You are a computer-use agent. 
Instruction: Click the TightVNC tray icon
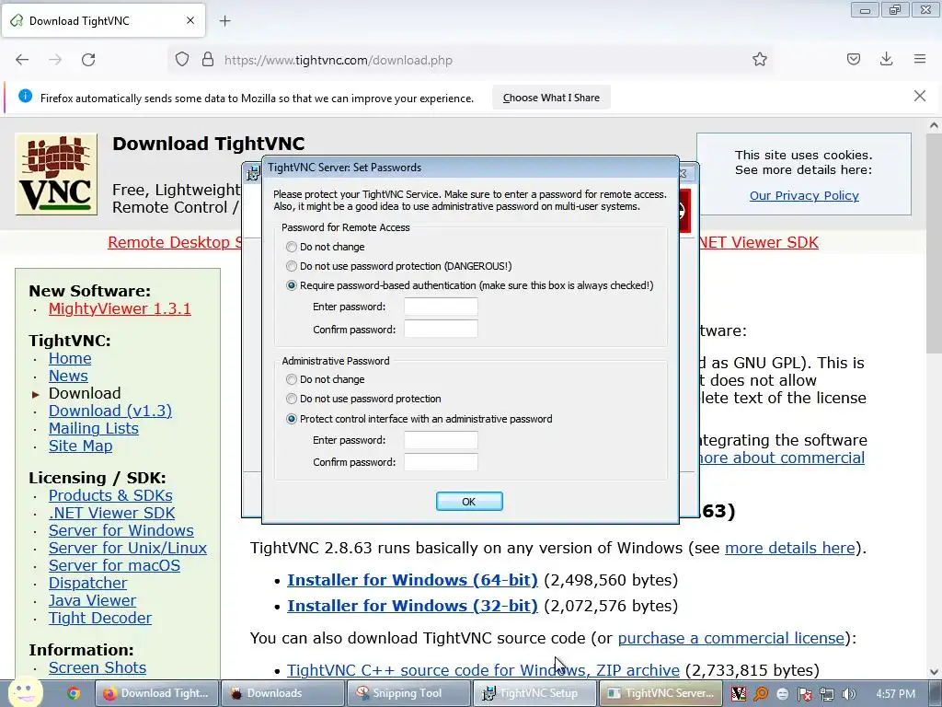coord(739,694)
